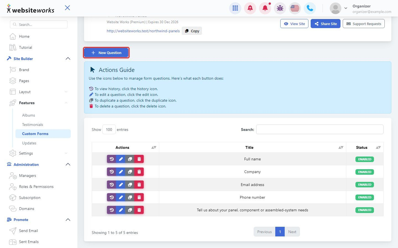Go to Roles & Permissions

pos(36,187)
